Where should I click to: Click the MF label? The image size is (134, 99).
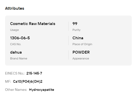(x=8, y=81)
